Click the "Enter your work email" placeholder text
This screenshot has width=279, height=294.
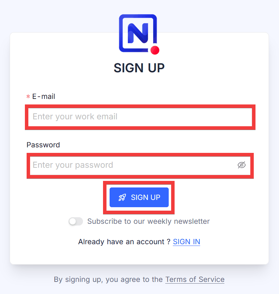click(x=75, y=117)
